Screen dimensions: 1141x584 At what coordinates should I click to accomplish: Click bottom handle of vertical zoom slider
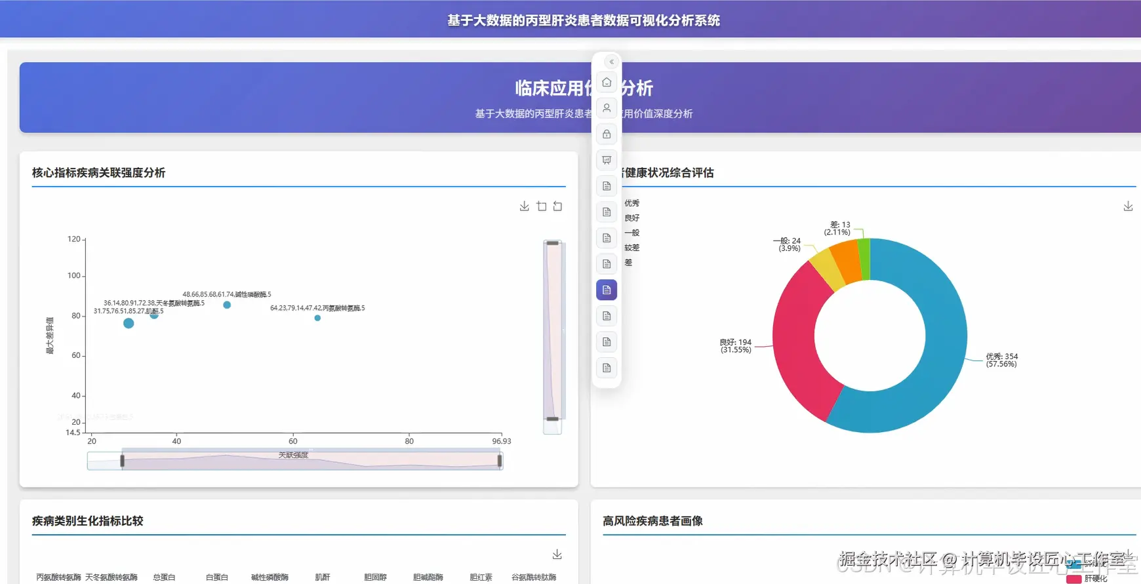553,419
